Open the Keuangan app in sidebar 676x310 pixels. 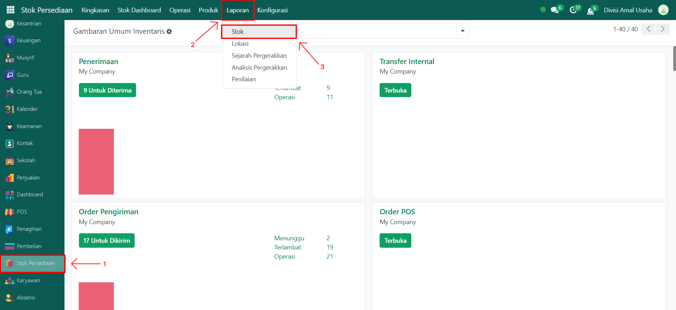click(28, 40)
